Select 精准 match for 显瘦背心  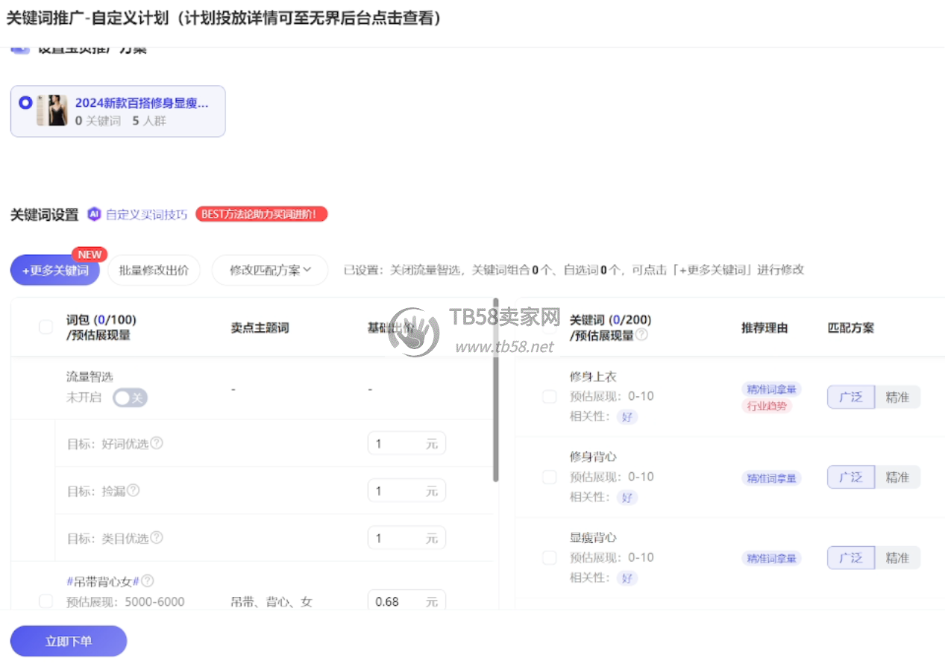(897, 558)
